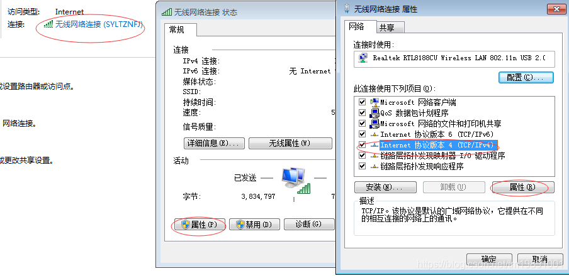
Task: Click the 配置(C)... button
Action: click(526, 77)
